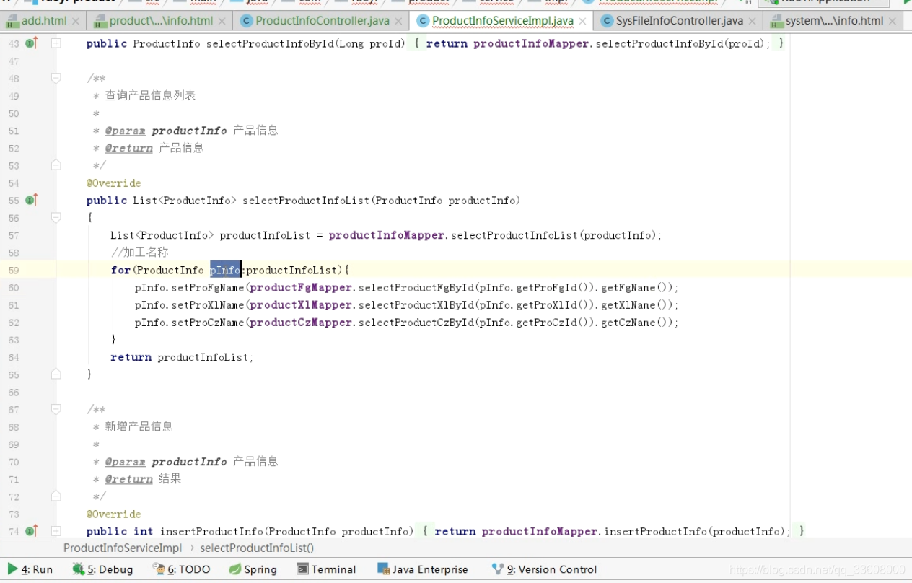Screen dimensions: 912x583
Task: Open the Java Enterprise tool window
Action: point(423,569)
